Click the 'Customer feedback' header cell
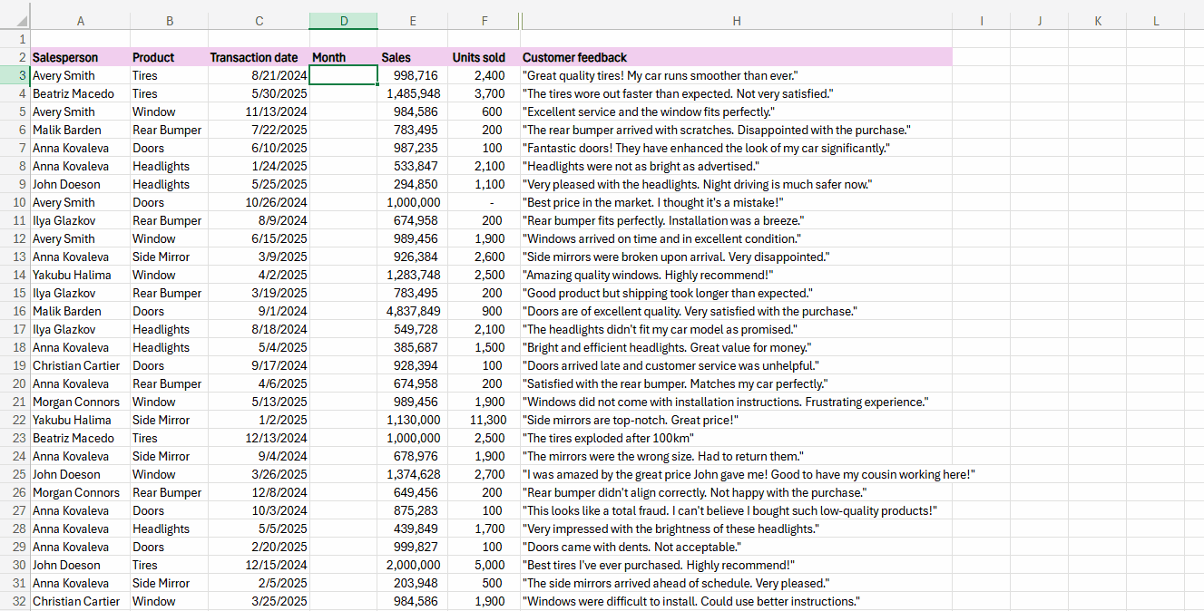Viewport: 1204px width, 611px height. tap(736, 57)
